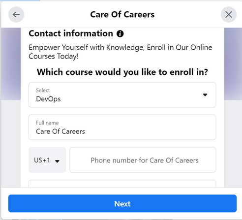Click the 'Care Of Careers' name text in field

(x=60, y=131)
